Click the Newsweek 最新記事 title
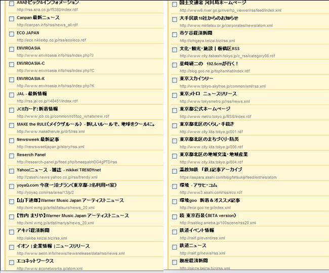The width and height of the screenshot is (329, 273). pyautogui.click(x=38, y=140)
